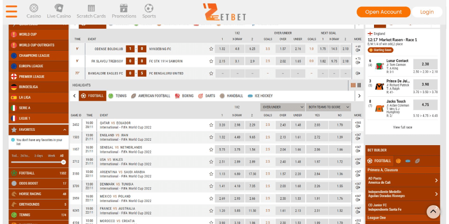Image resolution: width=449 pixels, height=224 pixels.
Task: Select ice hockey icon in Bet Builder
Action: click(x=408, y=161)
